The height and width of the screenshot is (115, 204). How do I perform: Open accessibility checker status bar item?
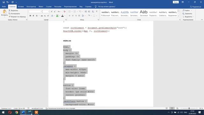(60, 108)
